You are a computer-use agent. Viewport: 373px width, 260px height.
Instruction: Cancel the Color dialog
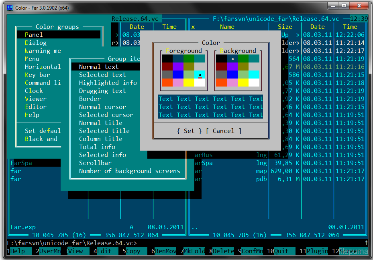(x=223, y=131)
